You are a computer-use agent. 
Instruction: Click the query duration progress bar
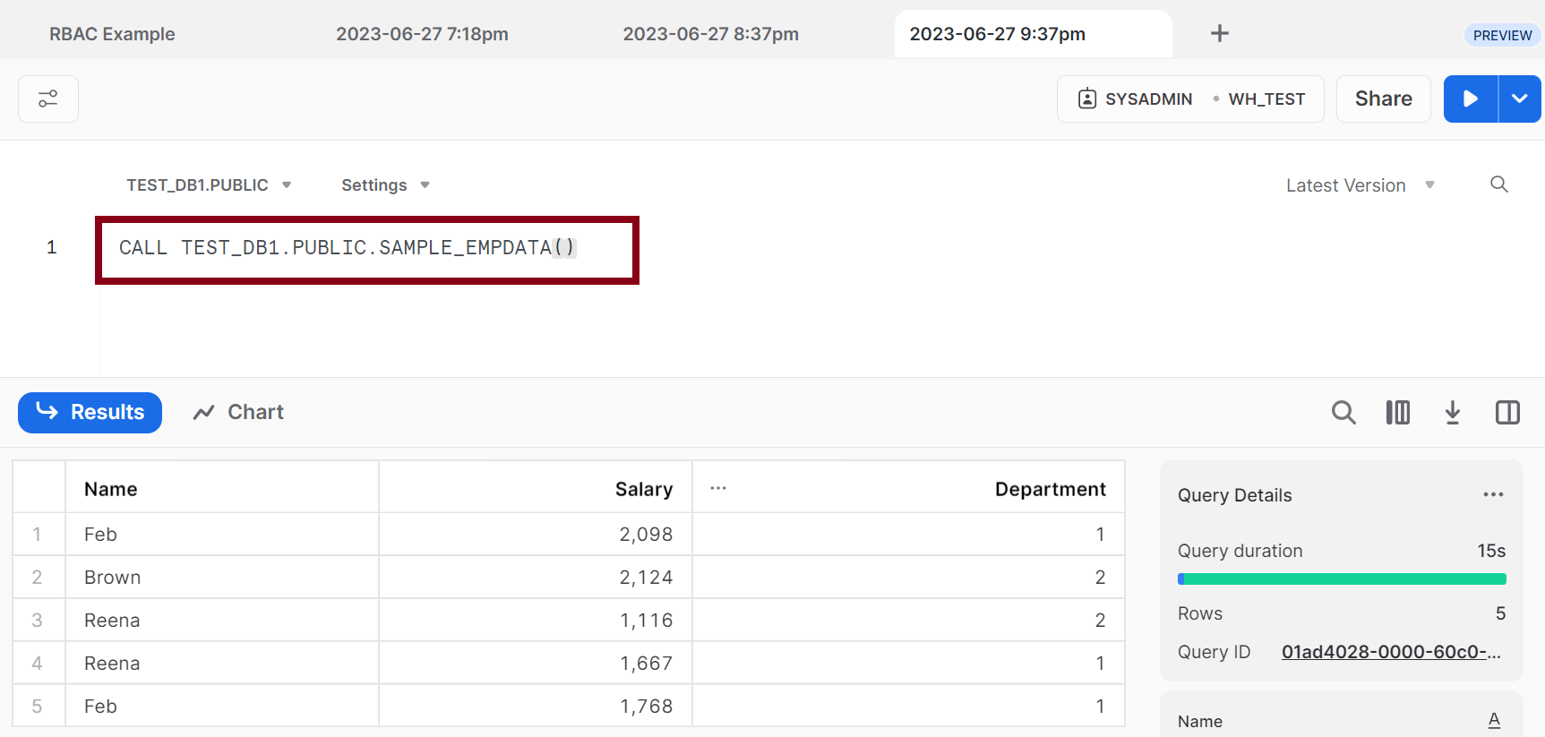1342,579
